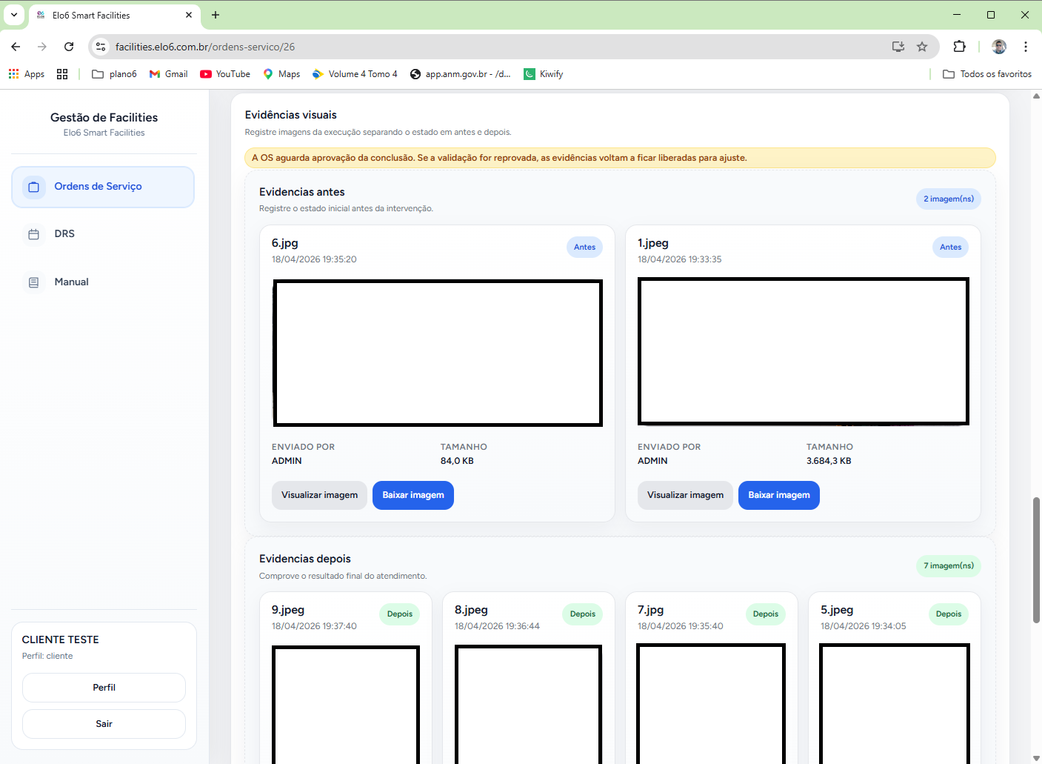Click the CLIENTE TESTE user name
This screenshot has width=1042, height=764.
[x=61, y=640]
